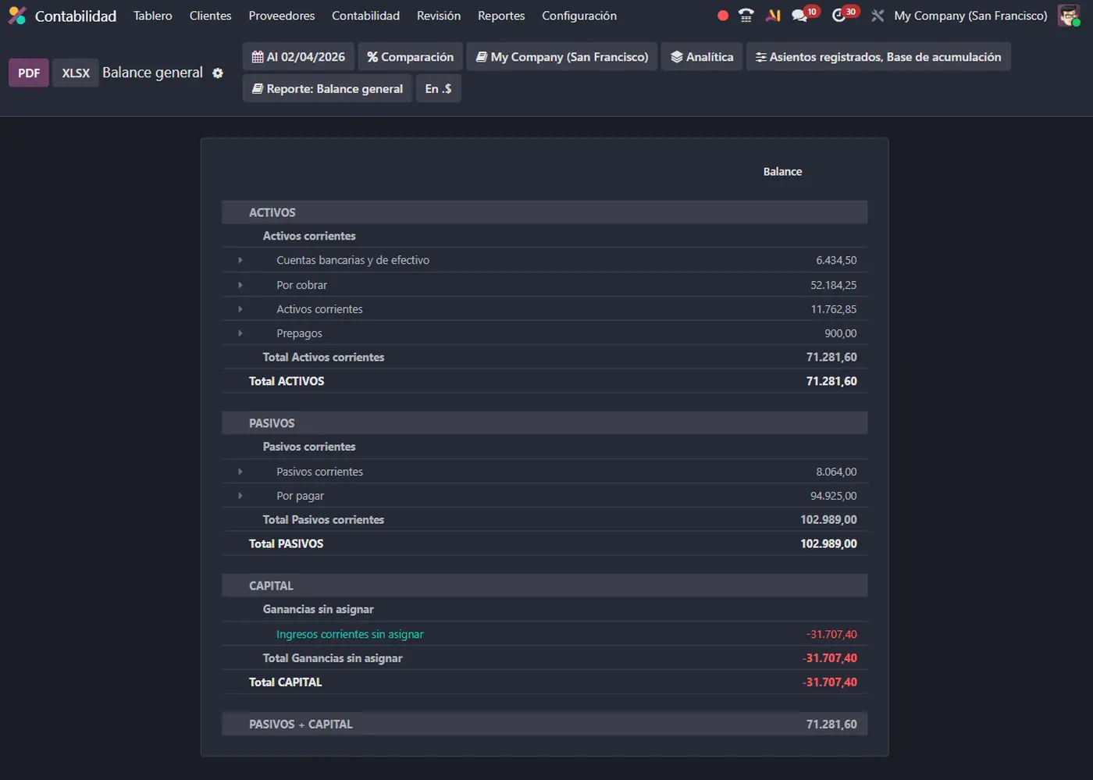This screenshot has height=780, width=1093.
Task: Expand the Cuentas bancarias y de efectivo row
Action: tap(240, 260)
